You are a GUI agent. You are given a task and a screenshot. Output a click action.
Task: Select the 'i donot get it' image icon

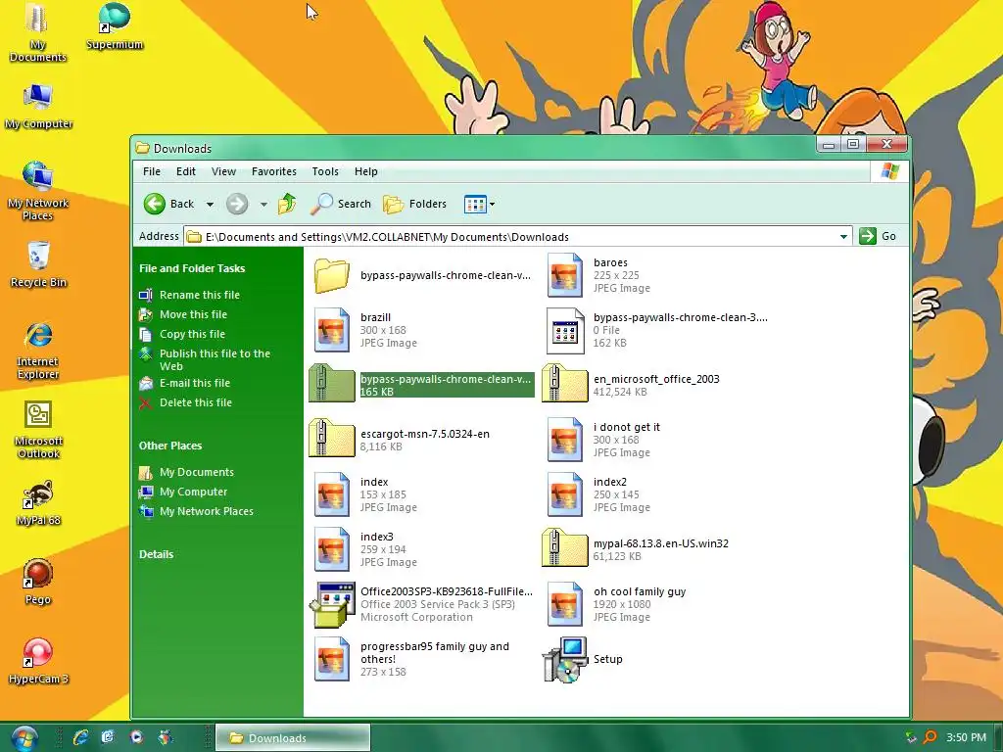(x=565, y=440)
